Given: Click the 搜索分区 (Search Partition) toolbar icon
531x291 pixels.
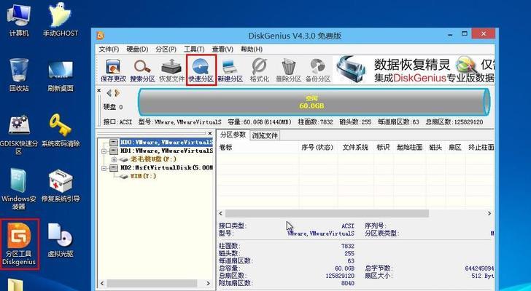Looking at the screenshot, I should tap(142, 70).
